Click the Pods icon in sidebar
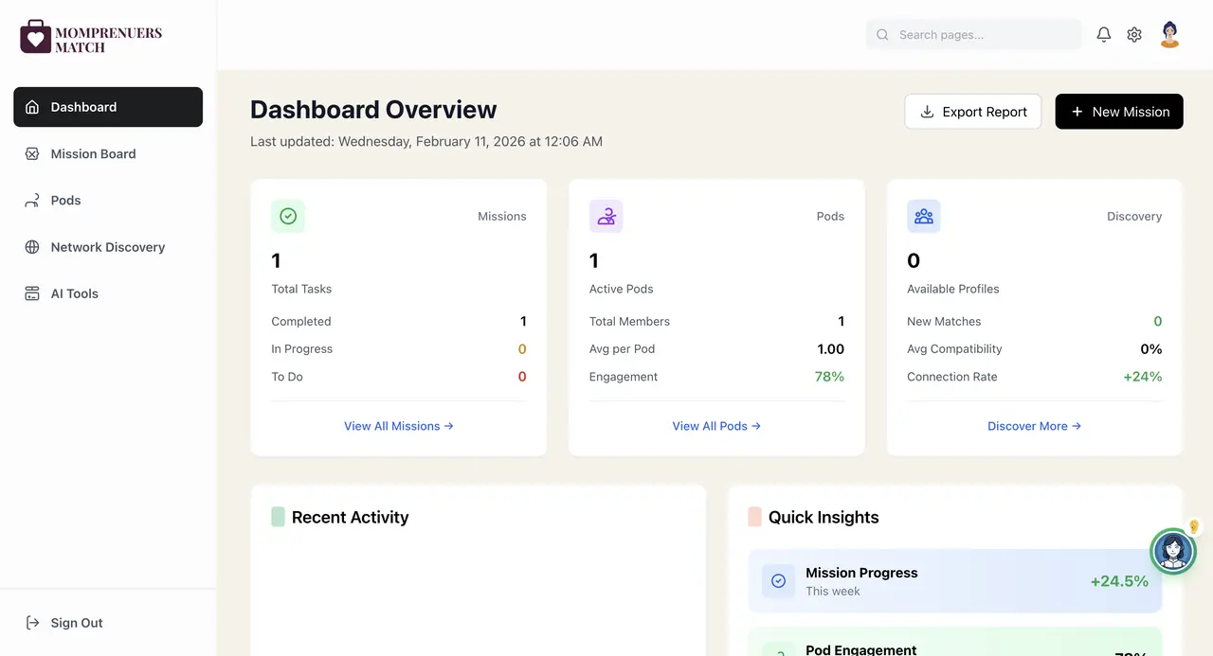1213x656 pixels. point(32,200)
